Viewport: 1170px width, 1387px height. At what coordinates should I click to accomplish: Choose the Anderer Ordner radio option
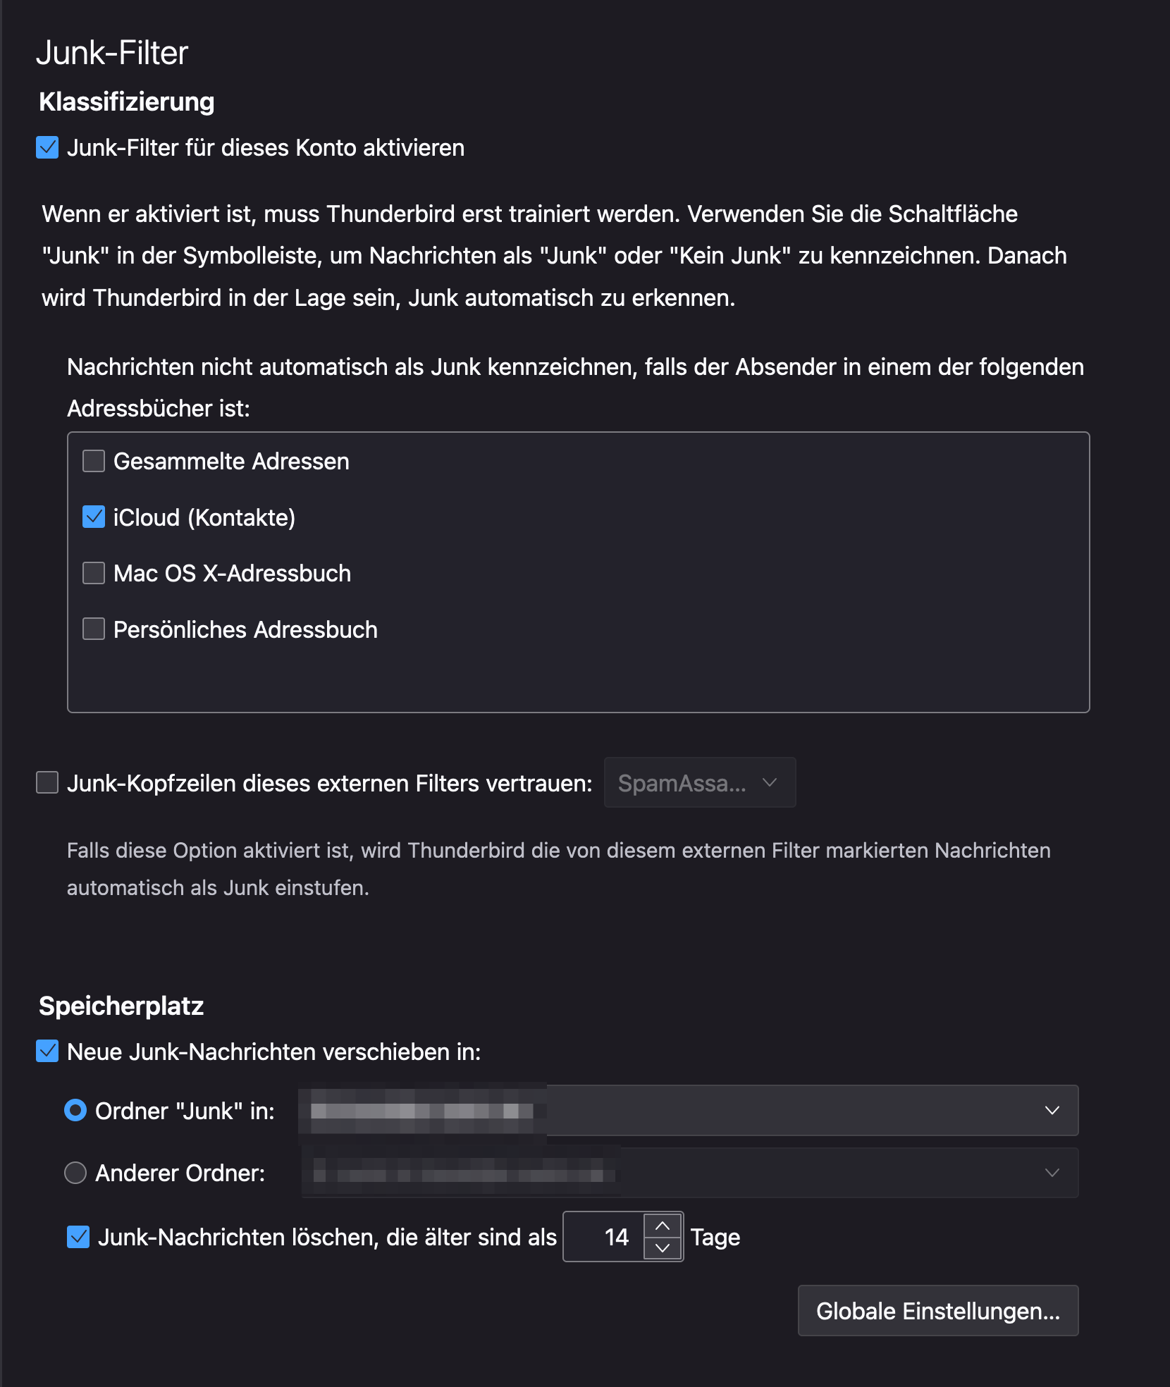(x=75, y=1173)
